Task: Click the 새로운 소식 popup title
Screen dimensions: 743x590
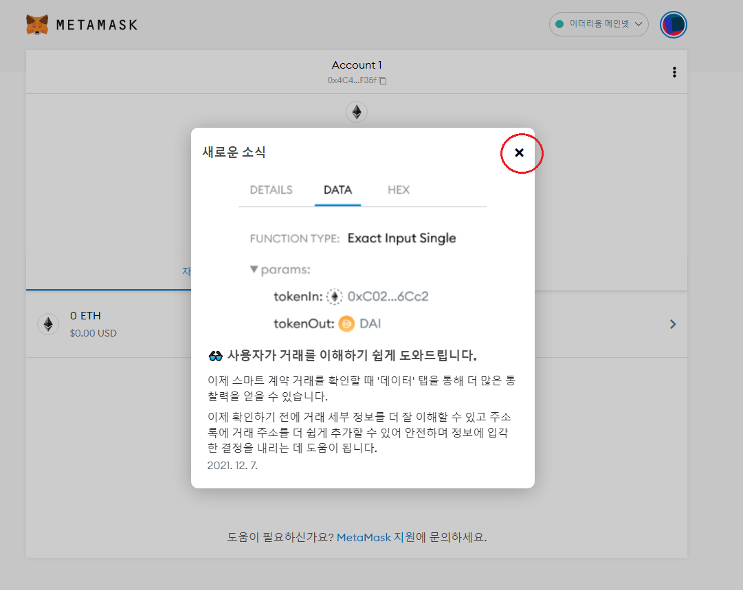Action: click(x=234, y=152)
